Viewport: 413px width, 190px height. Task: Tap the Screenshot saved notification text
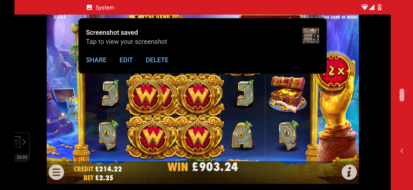[x=112, y=33]
